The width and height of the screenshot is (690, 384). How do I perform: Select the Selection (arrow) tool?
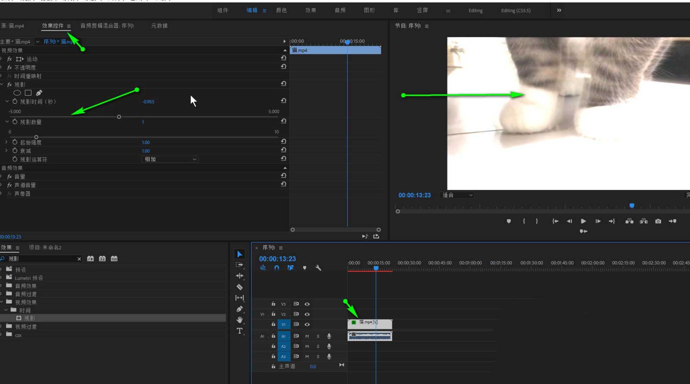pyautogui.click(x=240, y=254)
